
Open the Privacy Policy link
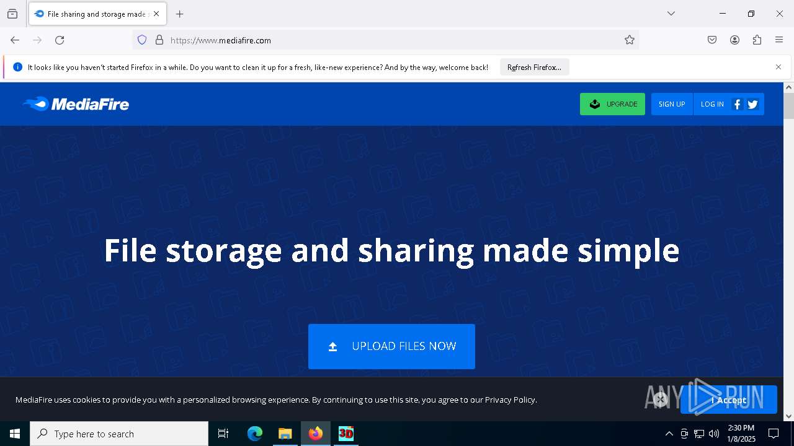(x=510, y=400)
